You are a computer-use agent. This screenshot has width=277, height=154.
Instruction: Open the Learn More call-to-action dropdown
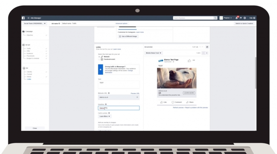click(x=105, y=116)
